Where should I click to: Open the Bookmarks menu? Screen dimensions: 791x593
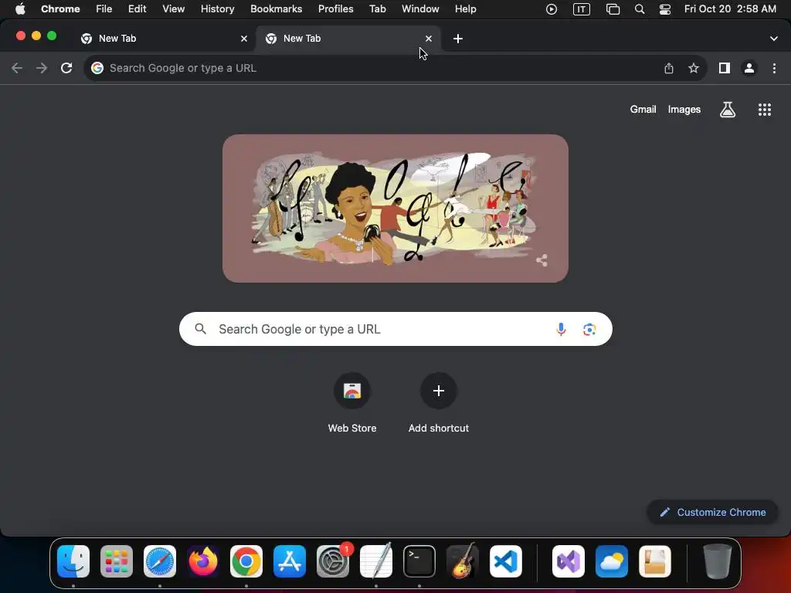276,9
